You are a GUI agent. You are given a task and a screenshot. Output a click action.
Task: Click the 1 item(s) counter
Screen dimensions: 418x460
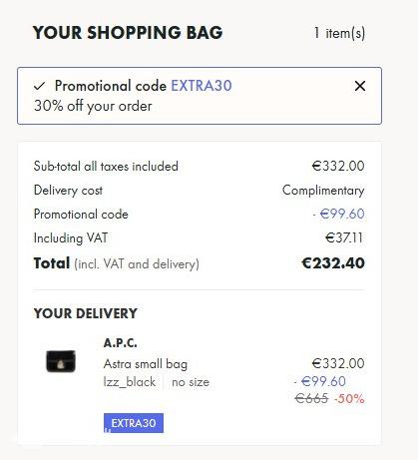(x=339, y=33)
